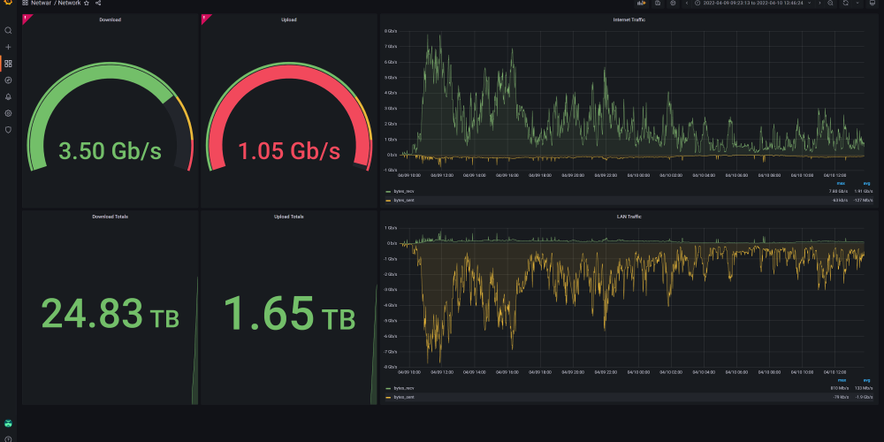Viewport: 884px width, 442px height.
Task: Toggle bytes_recv series in Internet Traffic legend
Action: (406, 191)
